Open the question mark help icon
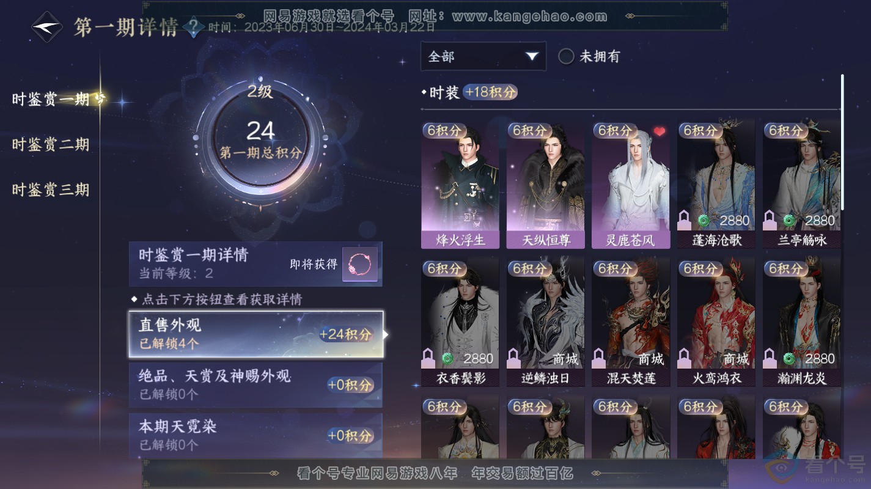This screenshot has height=489, width=871. coord(194,27)
